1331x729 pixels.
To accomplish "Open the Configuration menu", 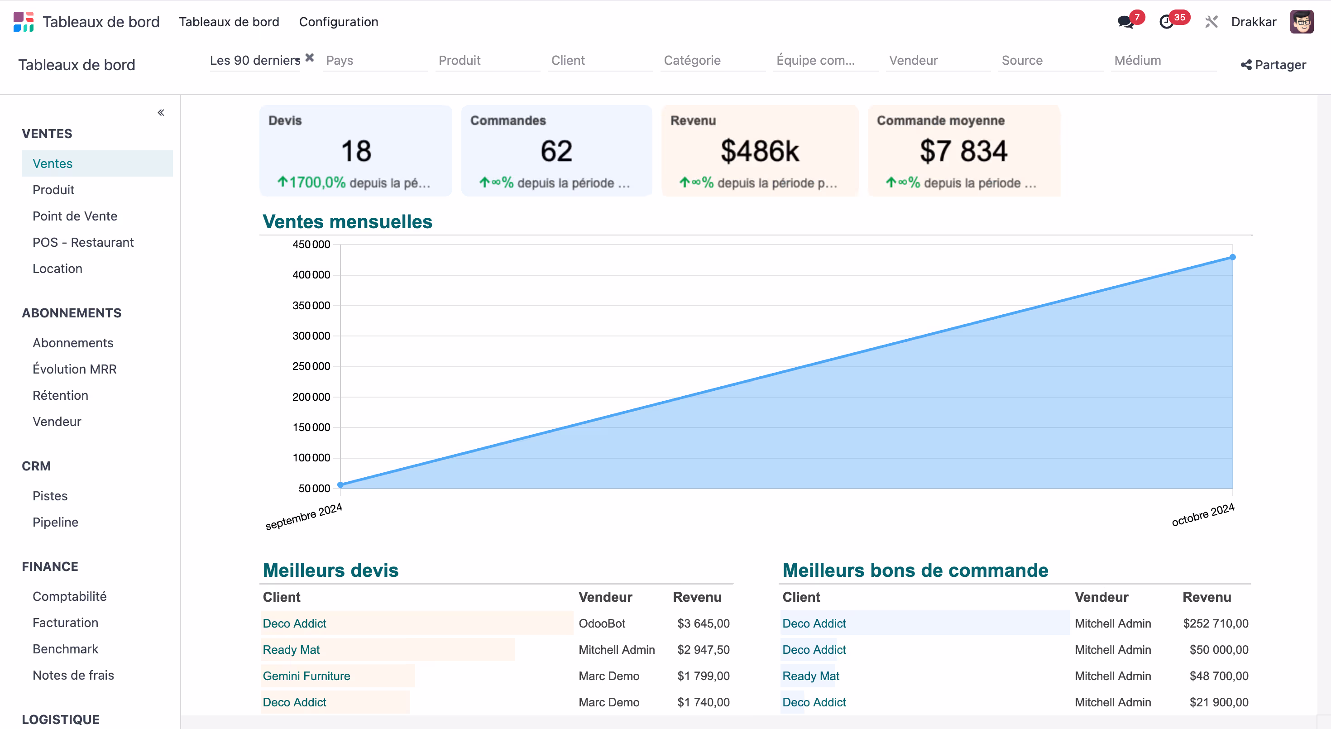I will click(339, 22).
